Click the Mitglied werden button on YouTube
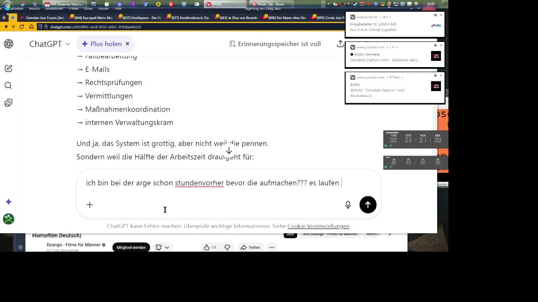538x302 pixels. click(x=131, y=247)
